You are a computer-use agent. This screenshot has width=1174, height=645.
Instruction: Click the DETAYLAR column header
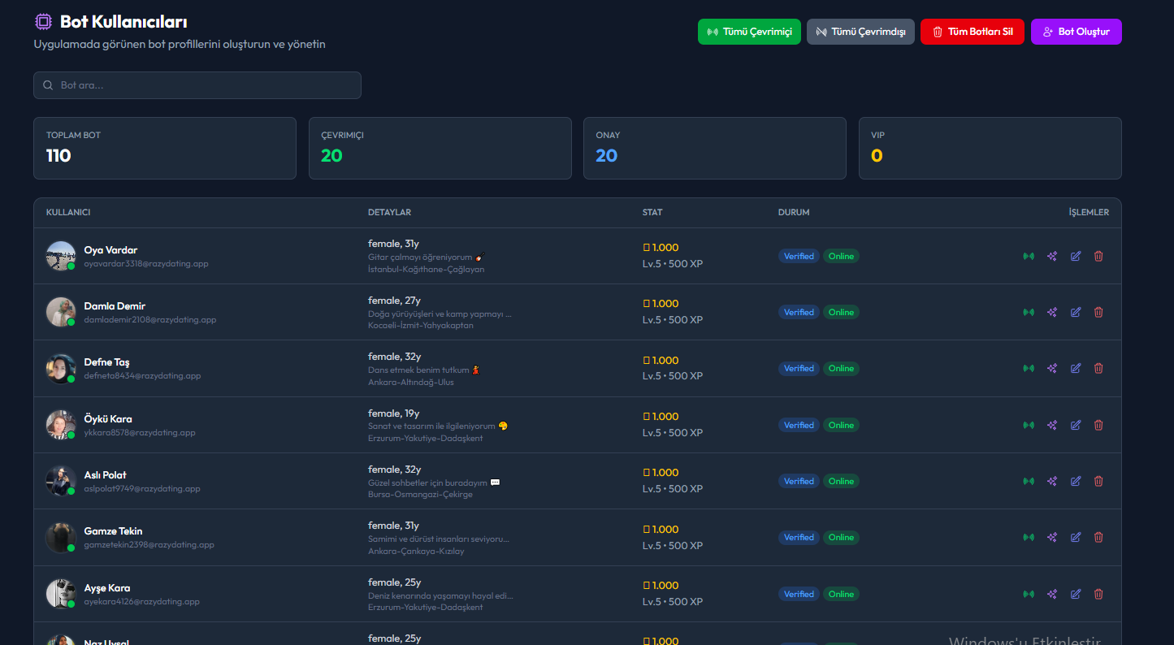pos(389,213)
